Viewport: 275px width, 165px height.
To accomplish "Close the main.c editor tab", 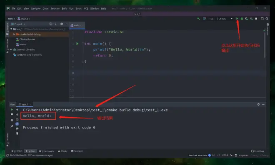I will point(83,25).
